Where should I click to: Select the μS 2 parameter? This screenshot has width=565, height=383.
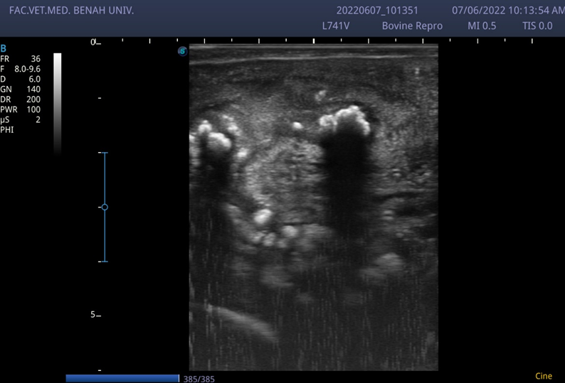coord(21,119)
